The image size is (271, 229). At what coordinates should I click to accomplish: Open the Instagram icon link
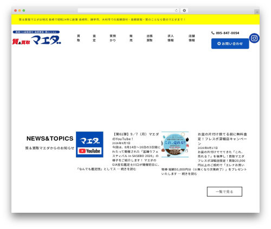click(x=254, y=38)
